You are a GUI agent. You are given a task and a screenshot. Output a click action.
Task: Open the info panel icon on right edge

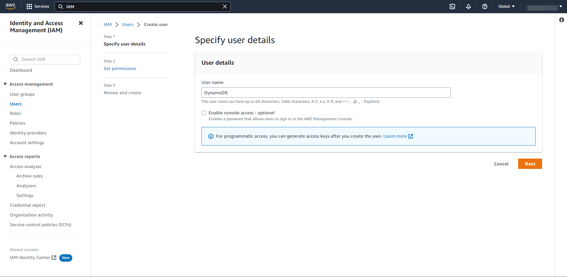click(561, 20)
